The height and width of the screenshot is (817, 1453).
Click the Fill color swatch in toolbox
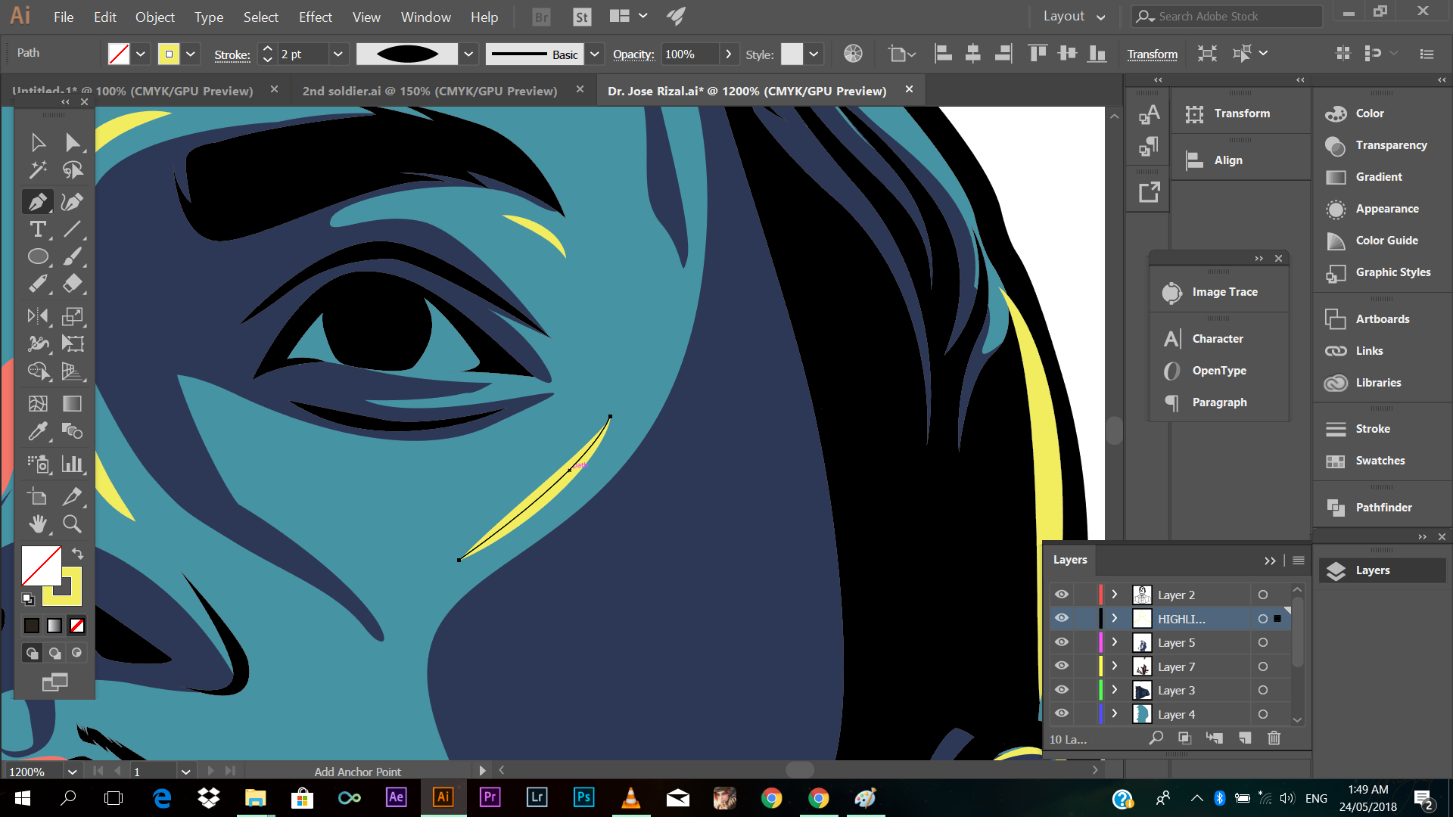tap(41, 565)
